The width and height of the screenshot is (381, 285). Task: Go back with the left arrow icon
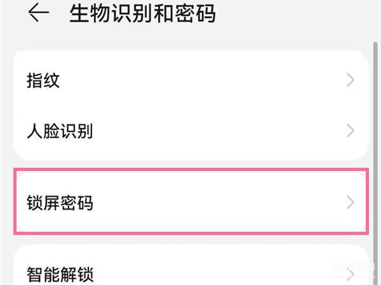point(39,13)
